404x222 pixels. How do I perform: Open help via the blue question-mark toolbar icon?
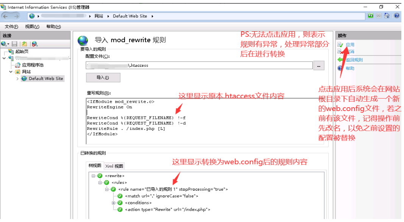point(396,16)
